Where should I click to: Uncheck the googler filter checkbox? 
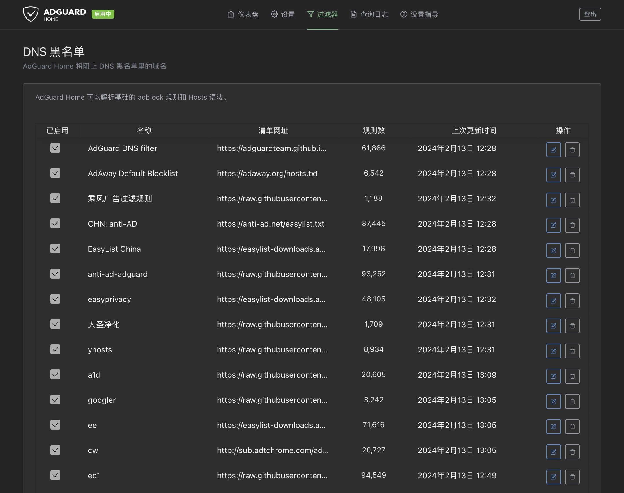(x=55, y=400)
